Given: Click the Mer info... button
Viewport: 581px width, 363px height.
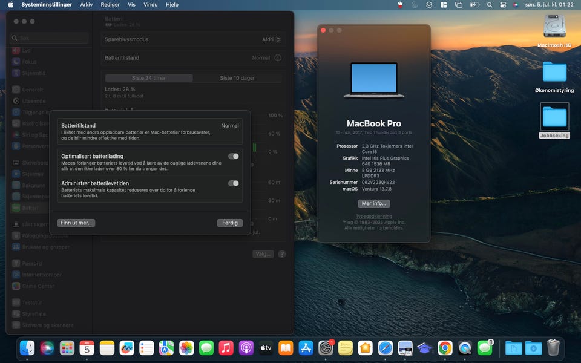Looking at the screenshot, I should [374, 203].
